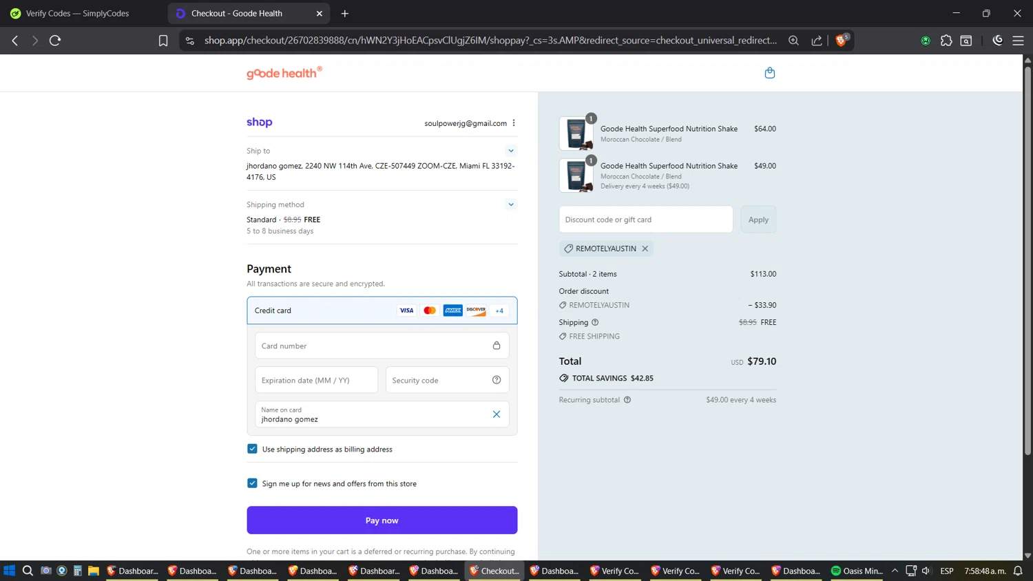Open the Checkout taskbar window
The image size is (1033, 581).
pyautogui.click(x=494, y=571)
